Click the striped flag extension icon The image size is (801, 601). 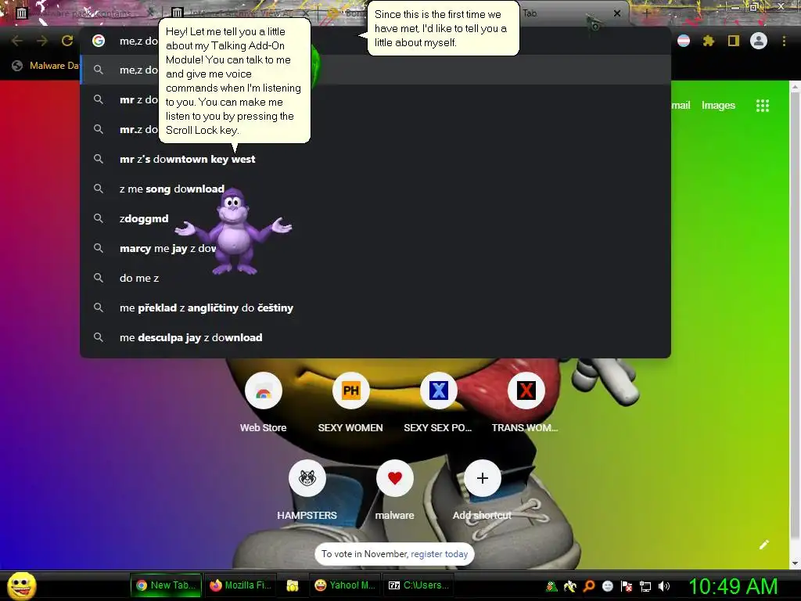point(684,41)
